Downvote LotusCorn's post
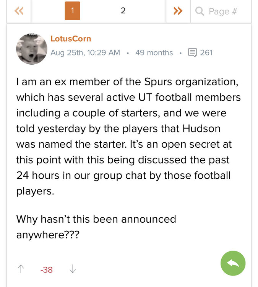 pos(73,269)
